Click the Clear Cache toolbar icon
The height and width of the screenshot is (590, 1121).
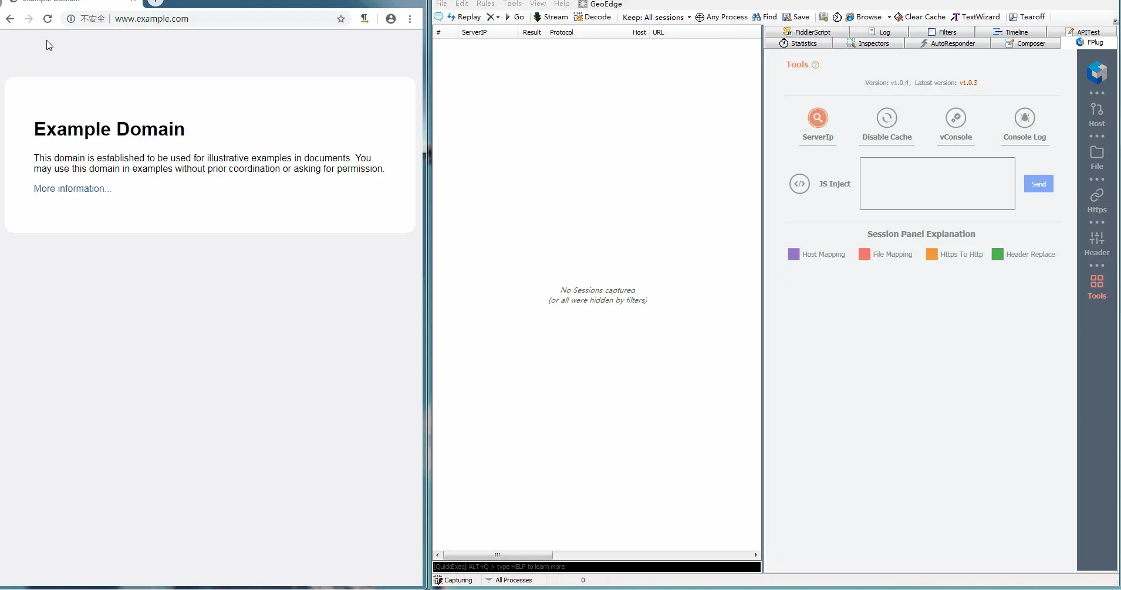click(x=919, y=17)
